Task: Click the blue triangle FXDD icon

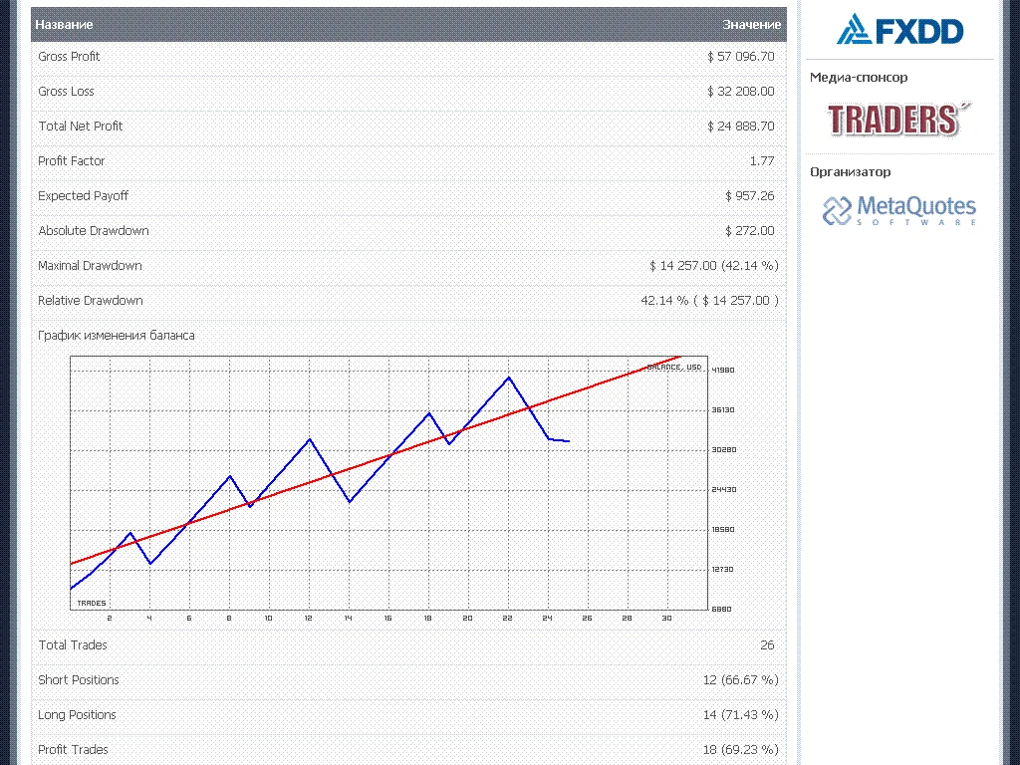Action: 855,28
